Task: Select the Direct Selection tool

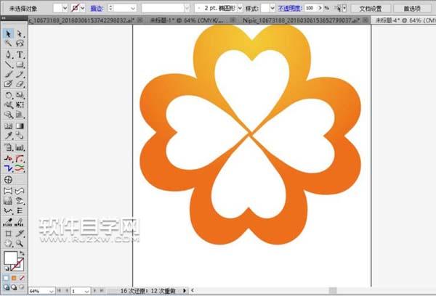Action: pos(20,33)
